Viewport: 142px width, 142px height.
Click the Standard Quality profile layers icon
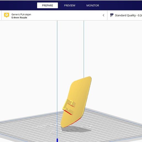tap(112, 15)
